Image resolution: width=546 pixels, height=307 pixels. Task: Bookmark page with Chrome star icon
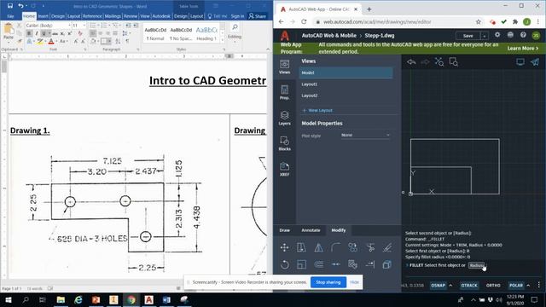(479, 21)
